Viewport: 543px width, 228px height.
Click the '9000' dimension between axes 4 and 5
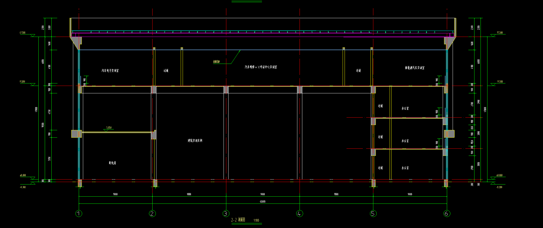(336, 194)
